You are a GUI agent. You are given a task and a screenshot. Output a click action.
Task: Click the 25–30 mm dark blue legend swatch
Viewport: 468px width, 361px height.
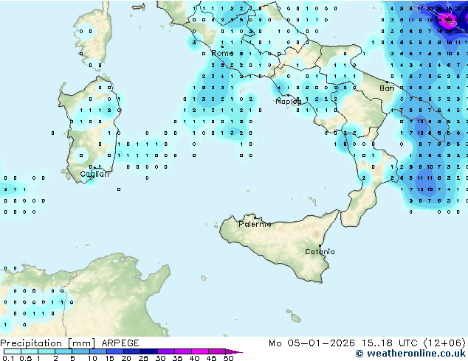tap(148, 351)
